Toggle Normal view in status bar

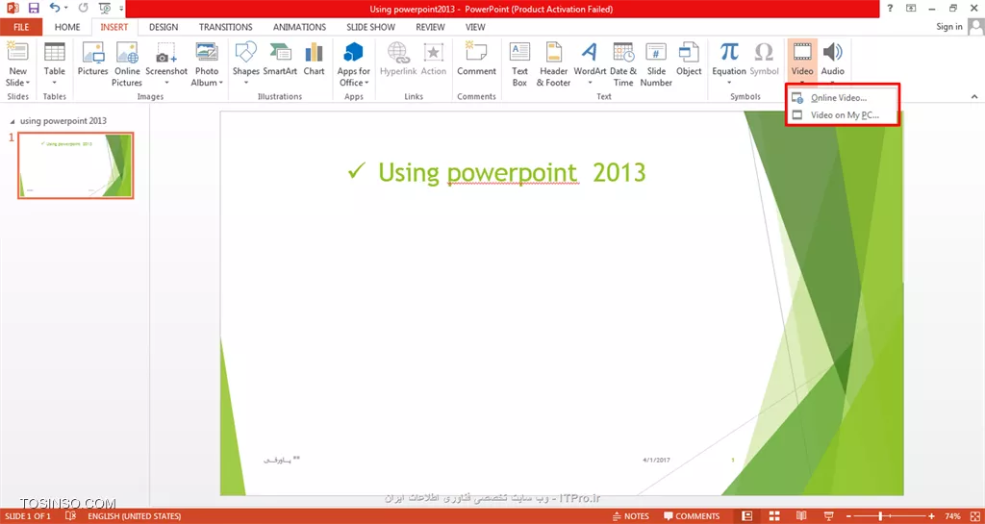(x=746, y=516)
